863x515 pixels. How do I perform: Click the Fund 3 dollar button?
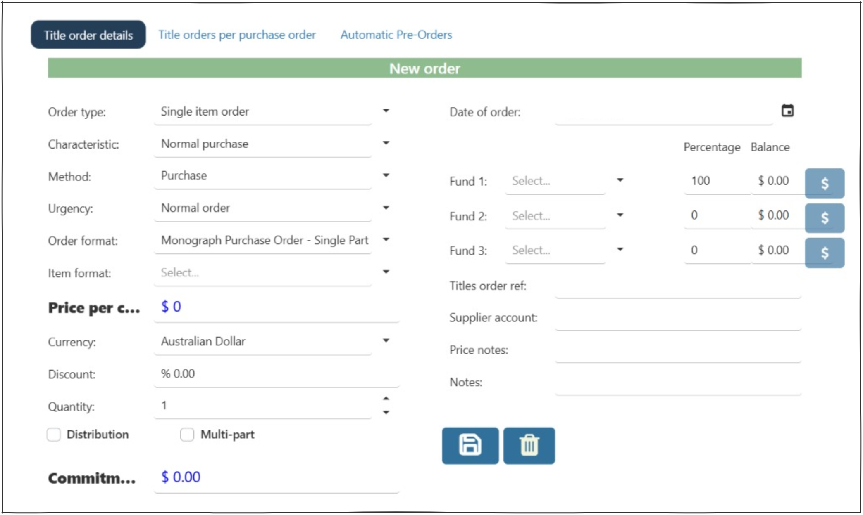click(824, 253)
